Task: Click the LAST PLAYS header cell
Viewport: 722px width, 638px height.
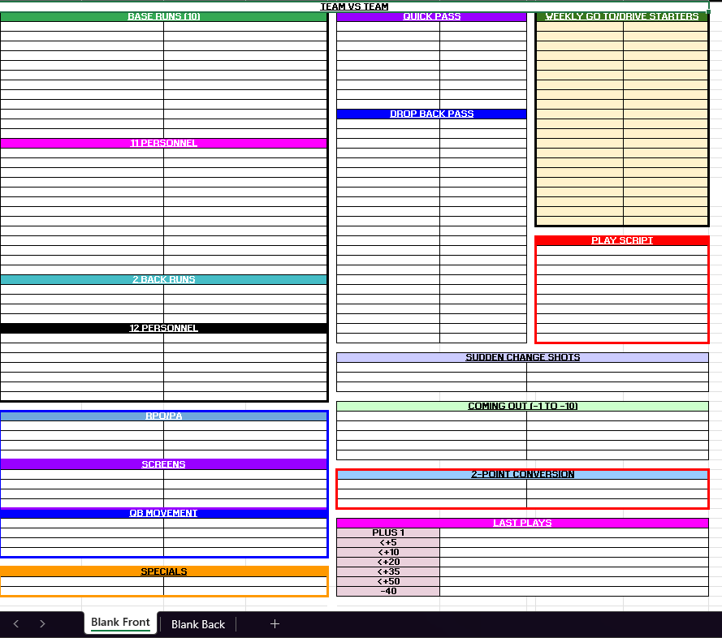Action: pos(522,523)
